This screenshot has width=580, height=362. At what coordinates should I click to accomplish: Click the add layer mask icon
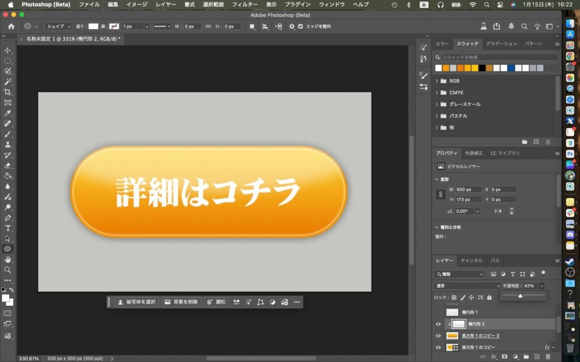(x=504, y=357)
